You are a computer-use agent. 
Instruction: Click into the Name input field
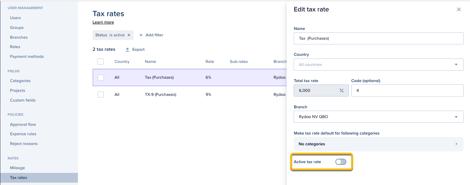379,38
